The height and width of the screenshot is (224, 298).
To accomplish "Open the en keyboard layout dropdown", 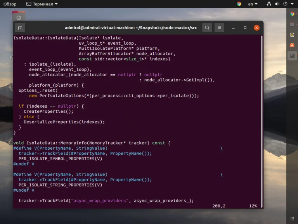I will click(x=253, y=4).
